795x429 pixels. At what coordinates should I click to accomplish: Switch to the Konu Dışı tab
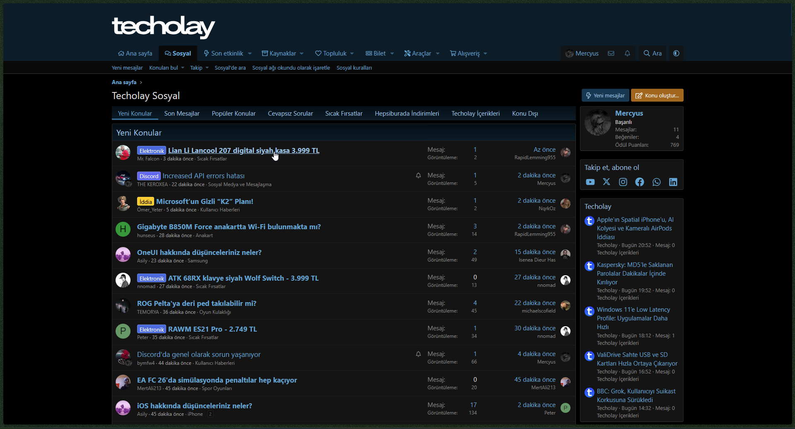pyautogui.click(x=525, y=114)
